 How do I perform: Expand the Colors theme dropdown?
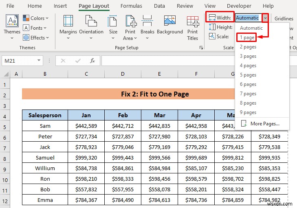point(35,18)
